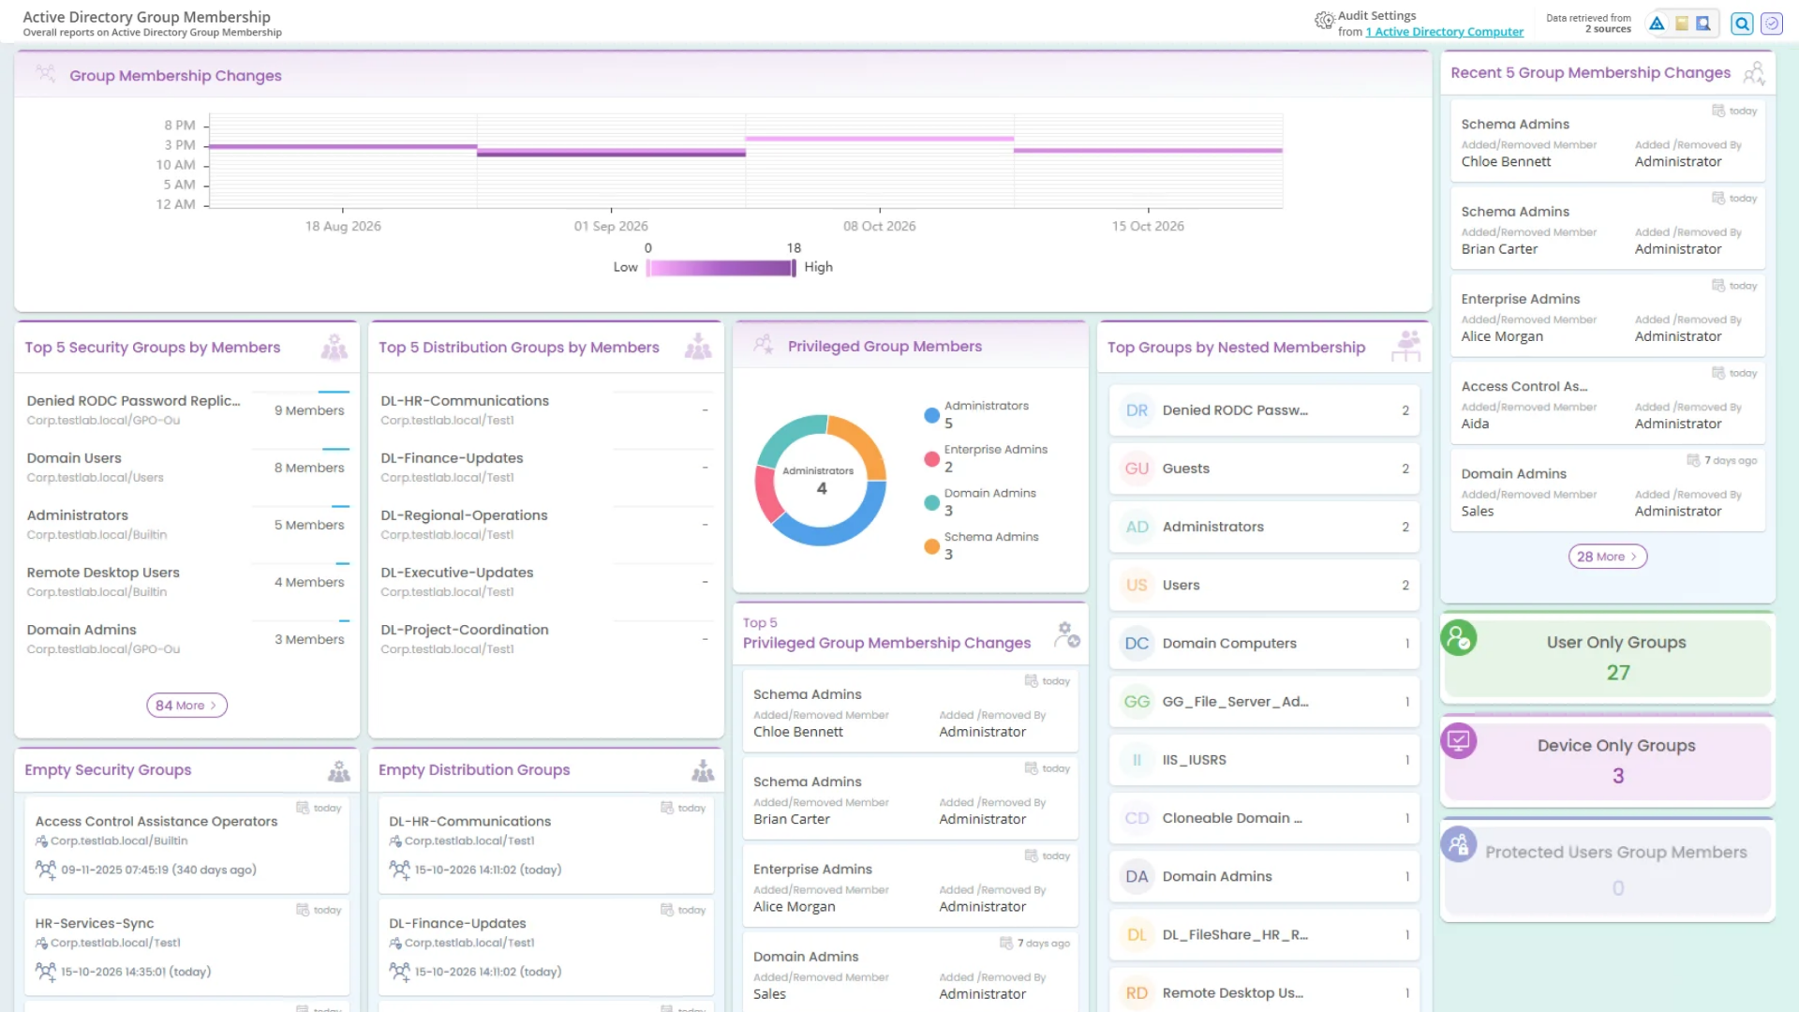The image size is (1799, 1012).
Task: Click Privileged Group Membership Changes gear-user icon
Action: (x=1067, y=634)
